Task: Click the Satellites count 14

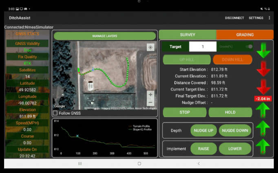Action: pyautogui.click(x=27, y=77)
